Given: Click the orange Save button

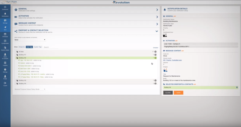Looking at the screenshot, I should [178, 93].
